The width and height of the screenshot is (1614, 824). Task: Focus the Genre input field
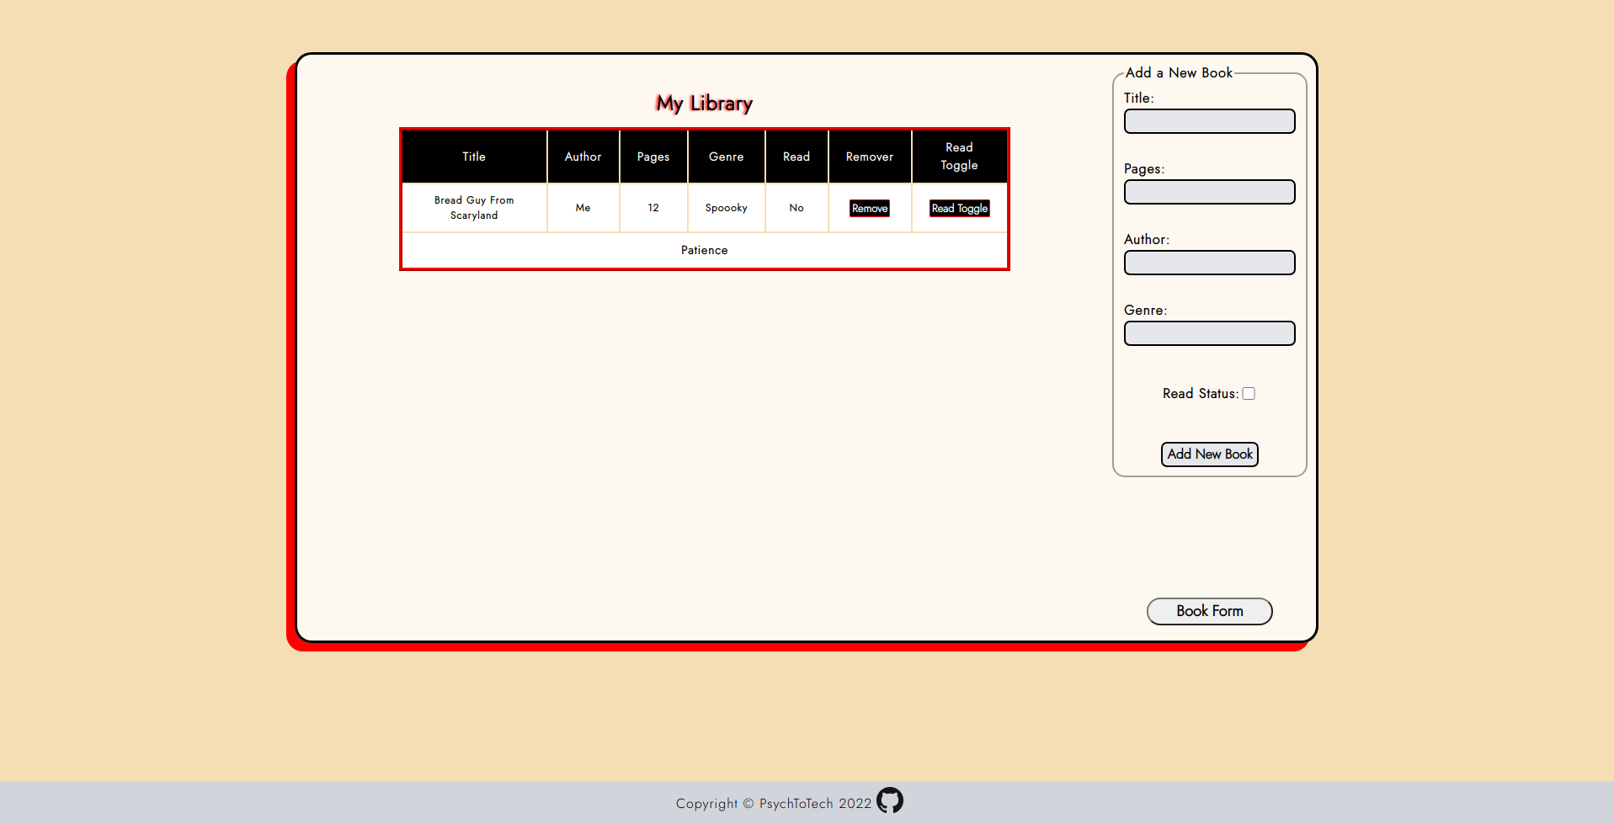[x=1209, y=333]
